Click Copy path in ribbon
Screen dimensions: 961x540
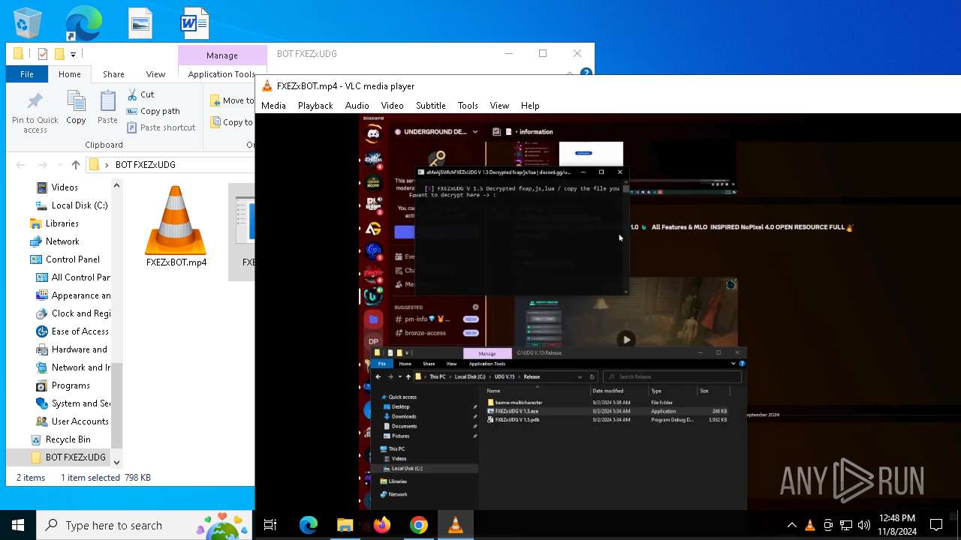click(x=153, y=111)
